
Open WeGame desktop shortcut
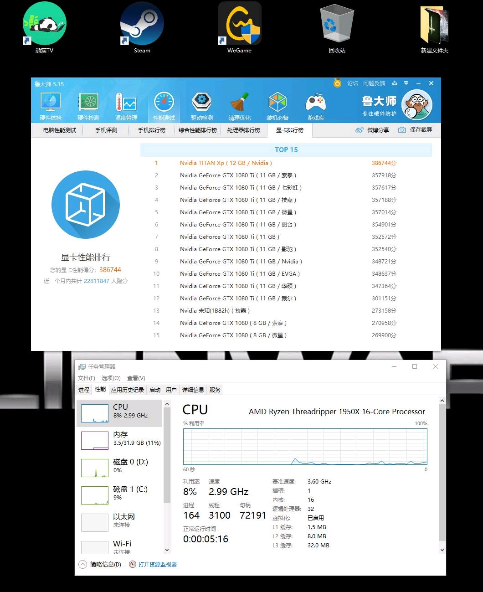coord(239,27)
